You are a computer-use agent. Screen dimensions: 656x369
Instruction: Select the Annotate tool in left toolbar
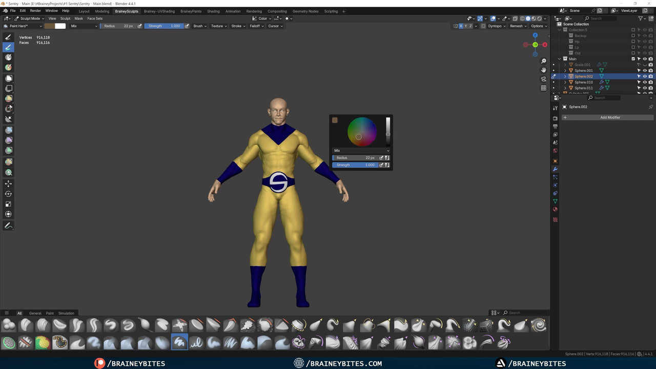9,225
